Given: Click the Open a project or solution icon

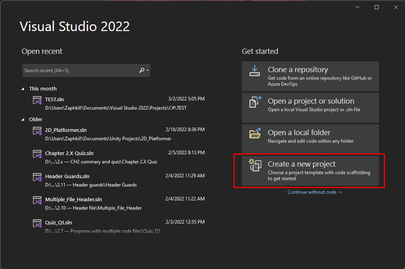Looking at the screenshot, I should point(255,102).
